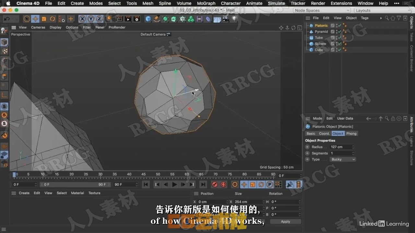Click the Object Manager filter funnel icon

point(399,18)
